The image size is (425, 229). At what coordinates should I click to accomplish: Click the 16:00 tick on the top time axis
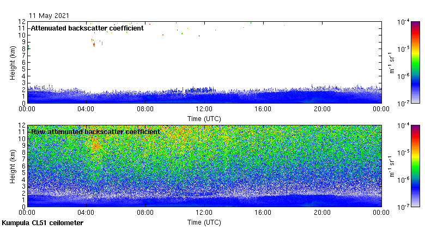point(263,109)
